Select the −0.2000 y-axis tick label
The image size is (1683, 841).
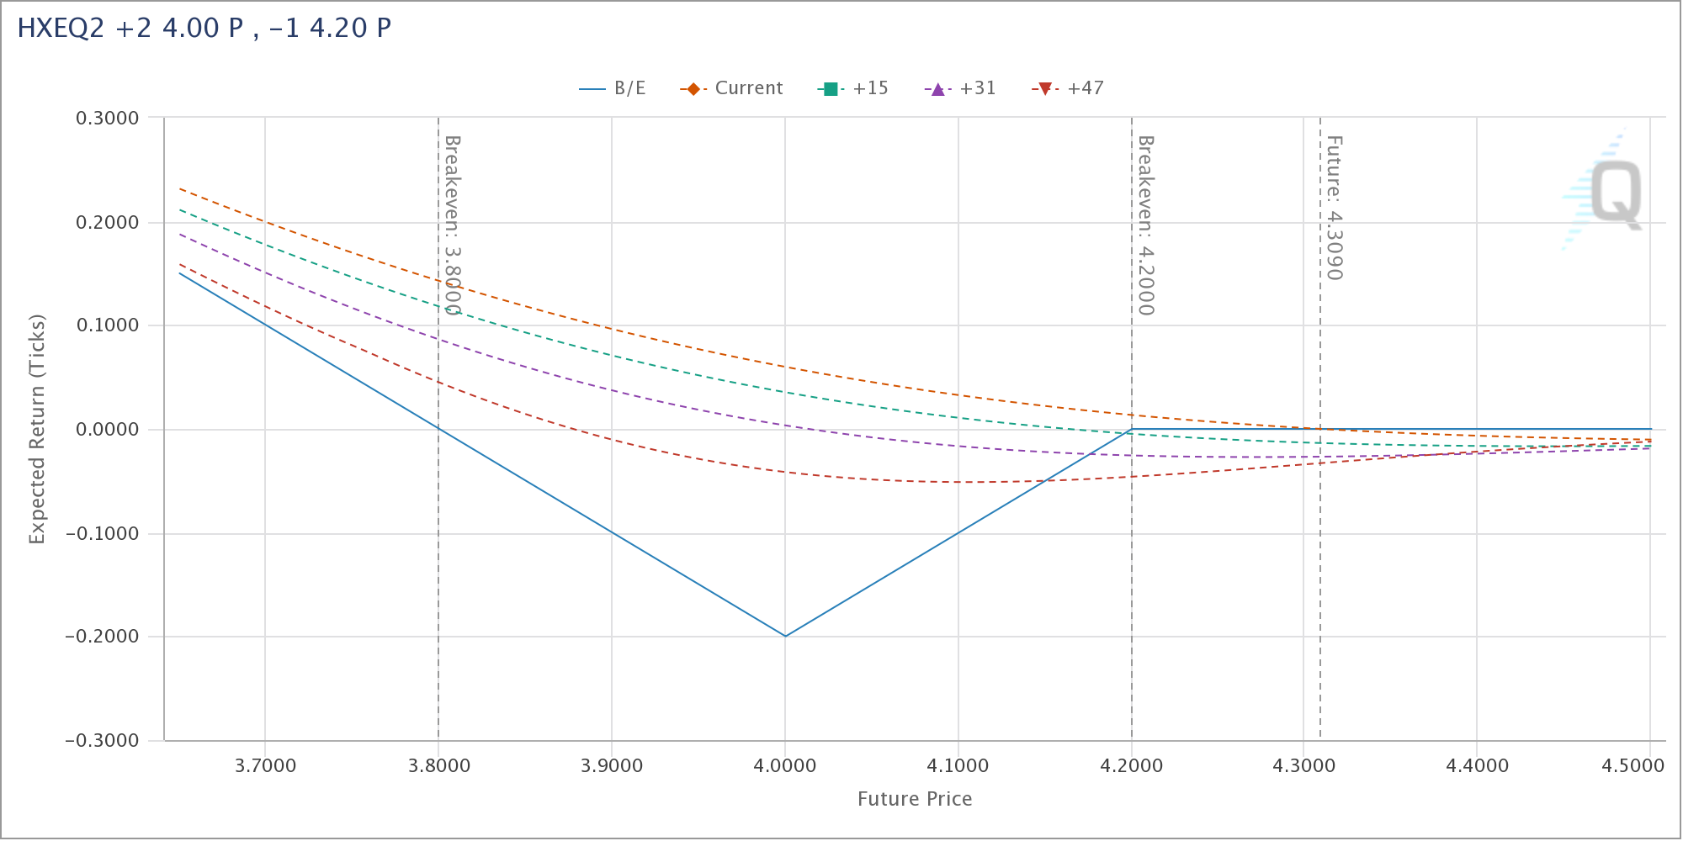click(x=103, y=637)
